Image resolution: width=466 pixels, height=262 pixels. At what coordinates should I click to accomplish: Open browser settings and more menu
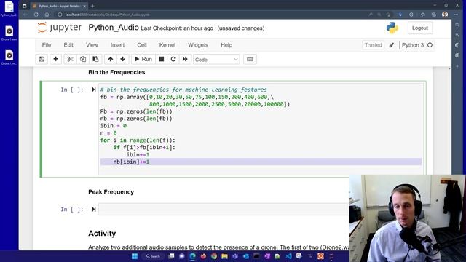click(456, 15)
